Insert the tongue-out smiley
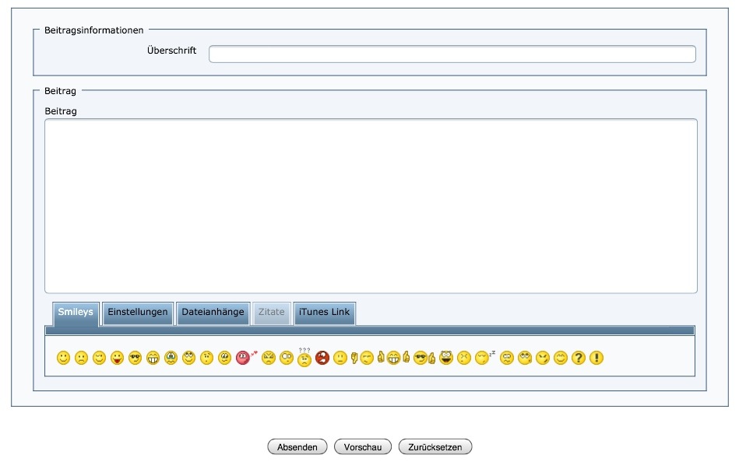The height and width of the screenshot is (462, 739). (x=117, y=358)
